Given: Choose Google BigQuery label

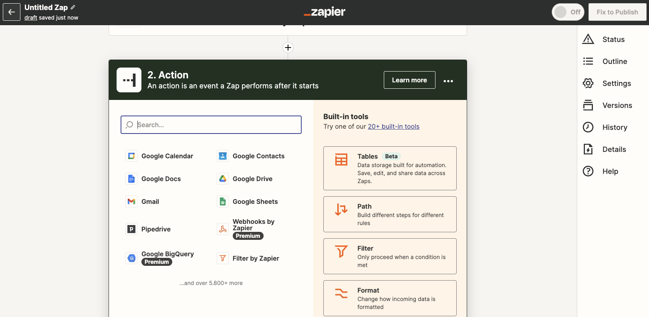Looking at the screenshot, I should [167, 254].
